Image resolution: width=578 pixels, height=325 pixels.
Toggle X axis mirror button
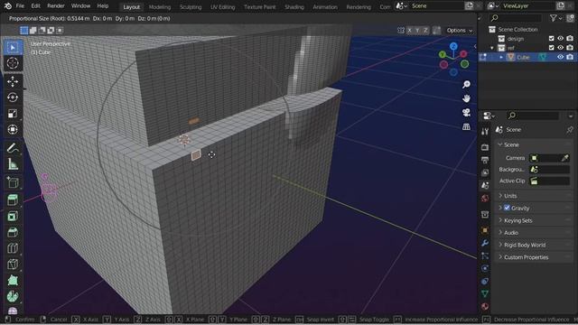(x=409, y=30)
